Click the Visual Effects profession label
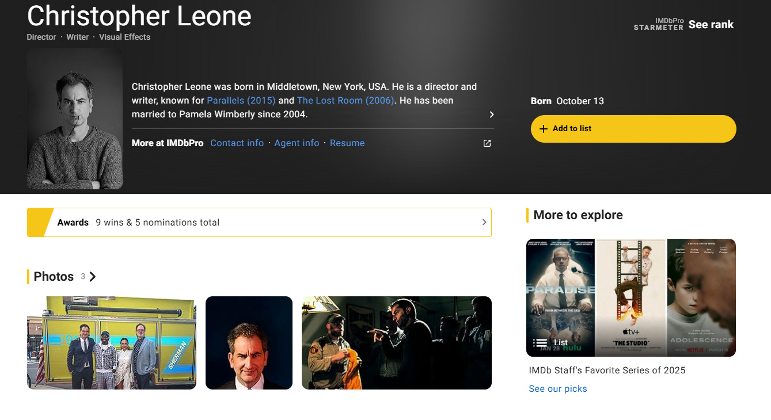This screenshot has width=771, height=420. pyautogui.click(x=124, y=37)
